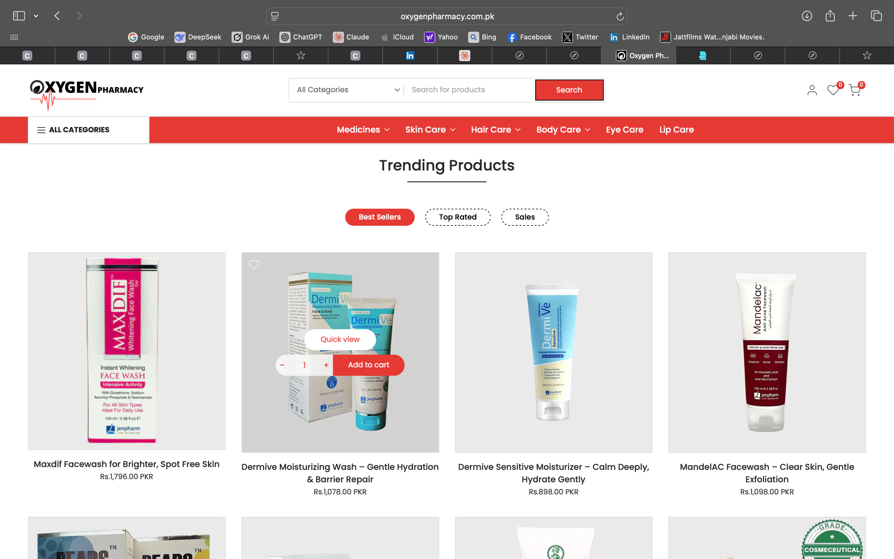Select the Eye Care menu item
This screenshot has height=559, width=894.
624,130
